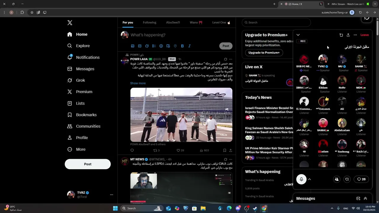The height and width of the screenshot is (213, 379).
Task: Open TVRZ speaker avatar in Space
Action: click(323, 59)
